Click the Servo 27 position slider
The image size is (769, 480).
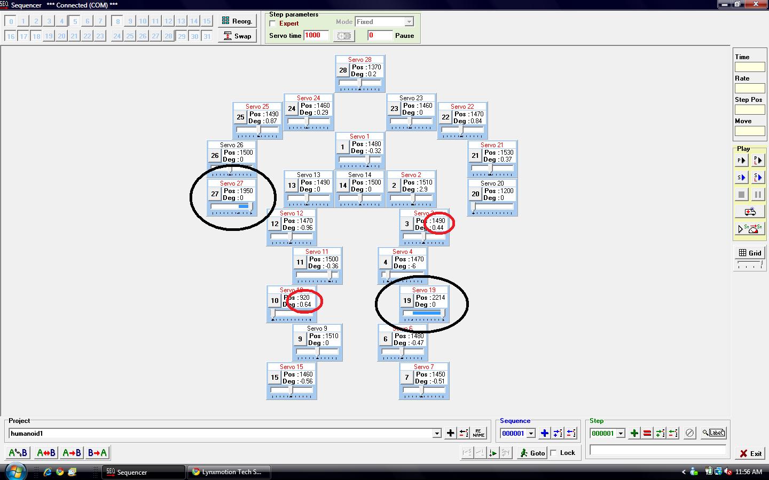(x=232, y=206)
